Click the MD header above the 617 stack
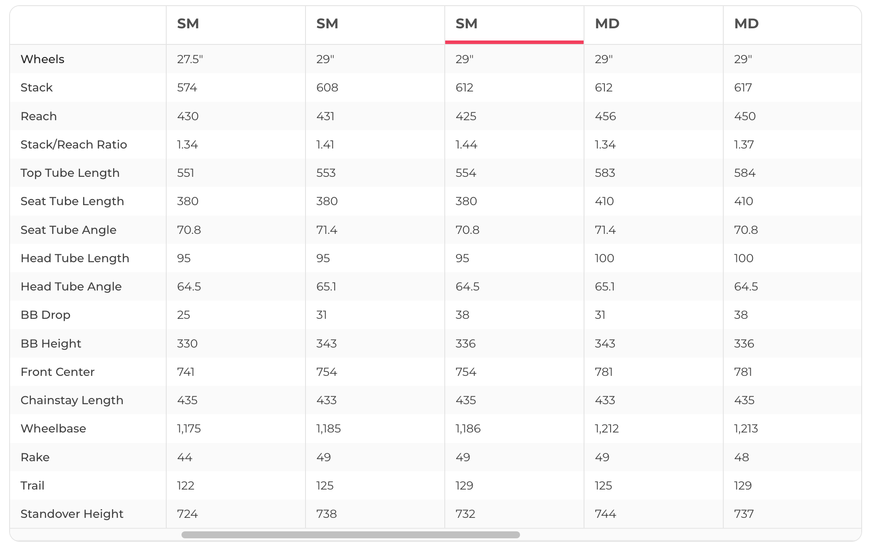 pyautogui.click(x=746, y=24)
